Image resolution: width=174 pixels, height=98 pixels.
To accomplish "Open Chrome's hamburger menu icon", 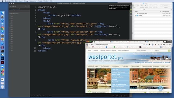I will point(170,45).
